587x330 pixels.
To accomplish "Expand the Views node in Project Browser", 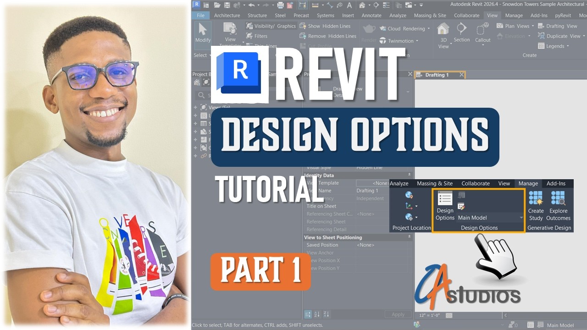I will (x=195, y=108).
